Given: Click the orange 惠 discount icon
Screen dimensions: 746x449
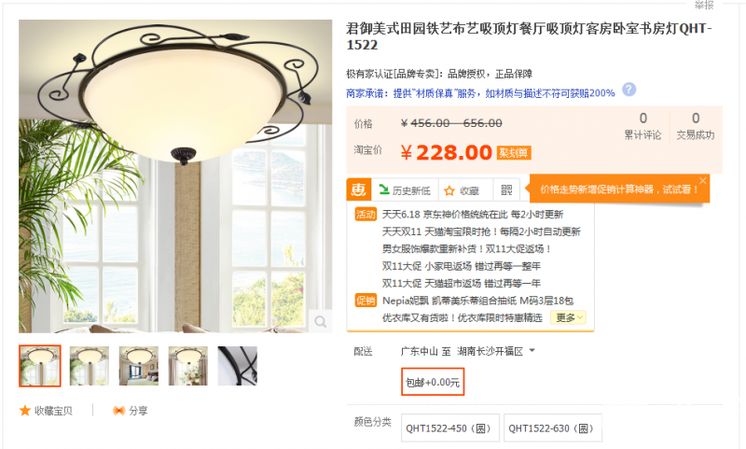Looking at the screenshot, I should [x=359, y=190].
